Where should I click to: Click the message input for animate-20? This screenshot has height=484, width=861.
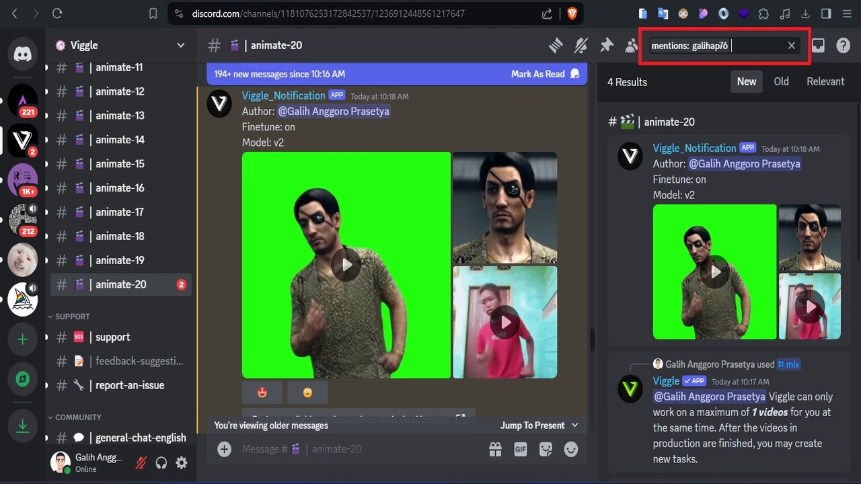pyautogui.click(x=360, y=449)
